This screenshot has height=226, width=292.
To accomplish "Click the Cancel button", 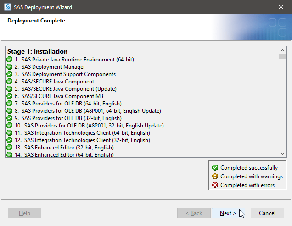I will click(267, 213).
